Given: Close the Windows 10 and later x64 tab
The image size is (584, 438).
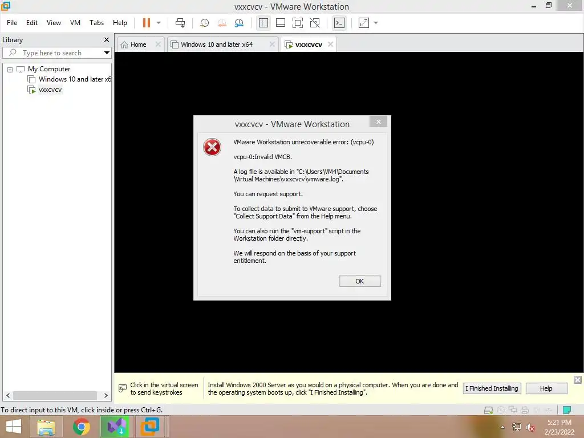Looking at the screenshot, I should [x=272, y=44].
